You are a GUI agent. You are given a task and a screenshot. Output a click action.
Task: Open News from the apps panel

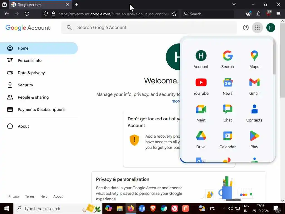(228, 86)
